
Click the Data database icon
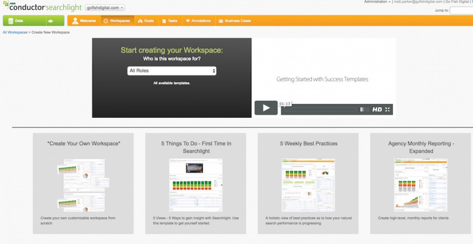[11, 21]
